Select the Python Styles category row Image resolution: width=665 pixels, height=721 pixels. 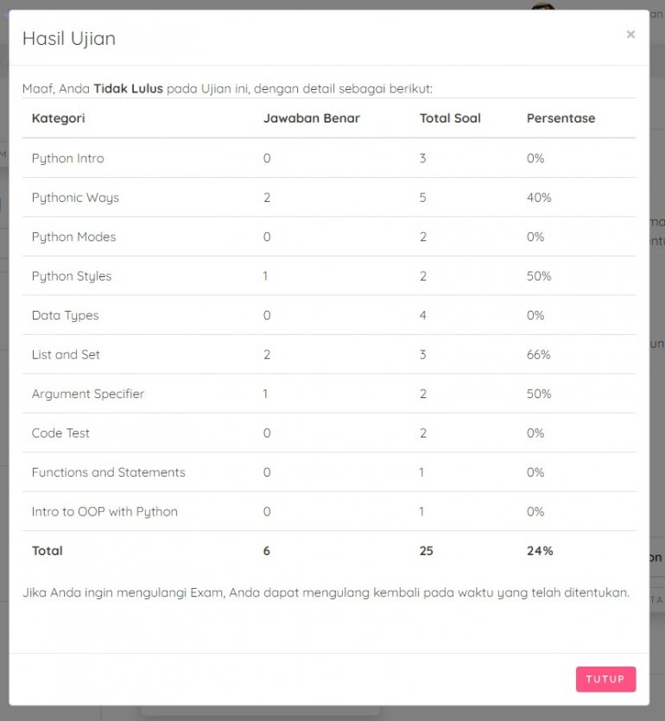point(72,276)
